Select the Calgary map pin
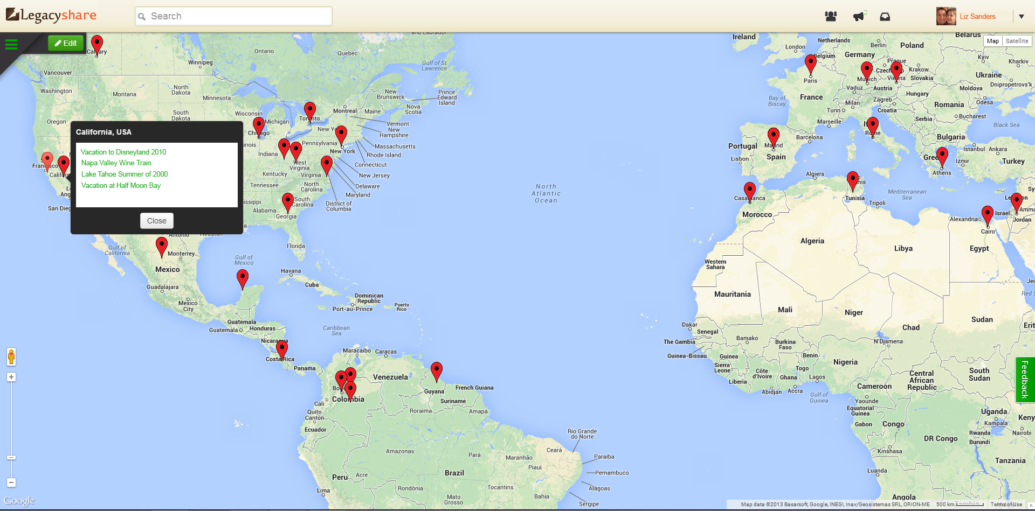Viewport: 1035px width, 511px height. [97, 44]
